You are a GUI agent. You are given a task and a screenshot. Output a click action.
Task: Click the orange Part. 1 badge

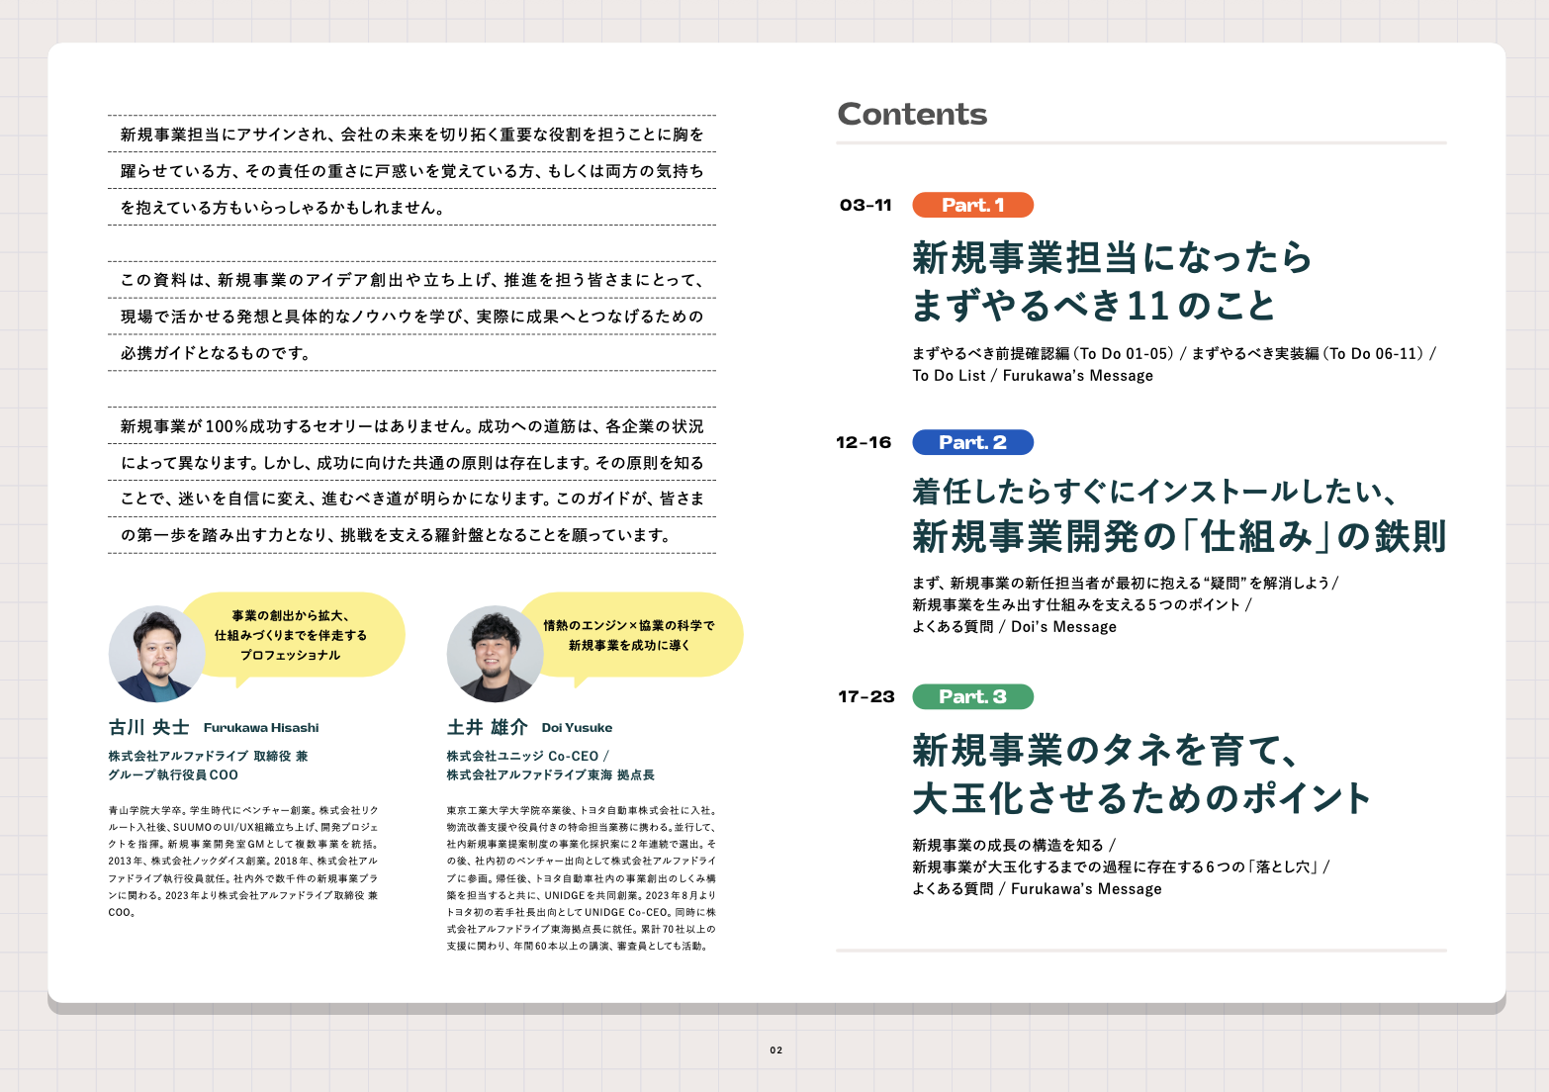[x=972, y=205]
